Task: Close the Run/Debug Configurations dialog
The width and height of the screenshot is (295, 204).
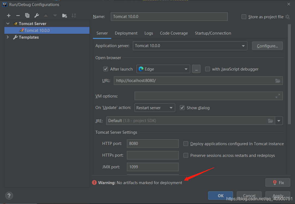Action: (x=289, y=4)
